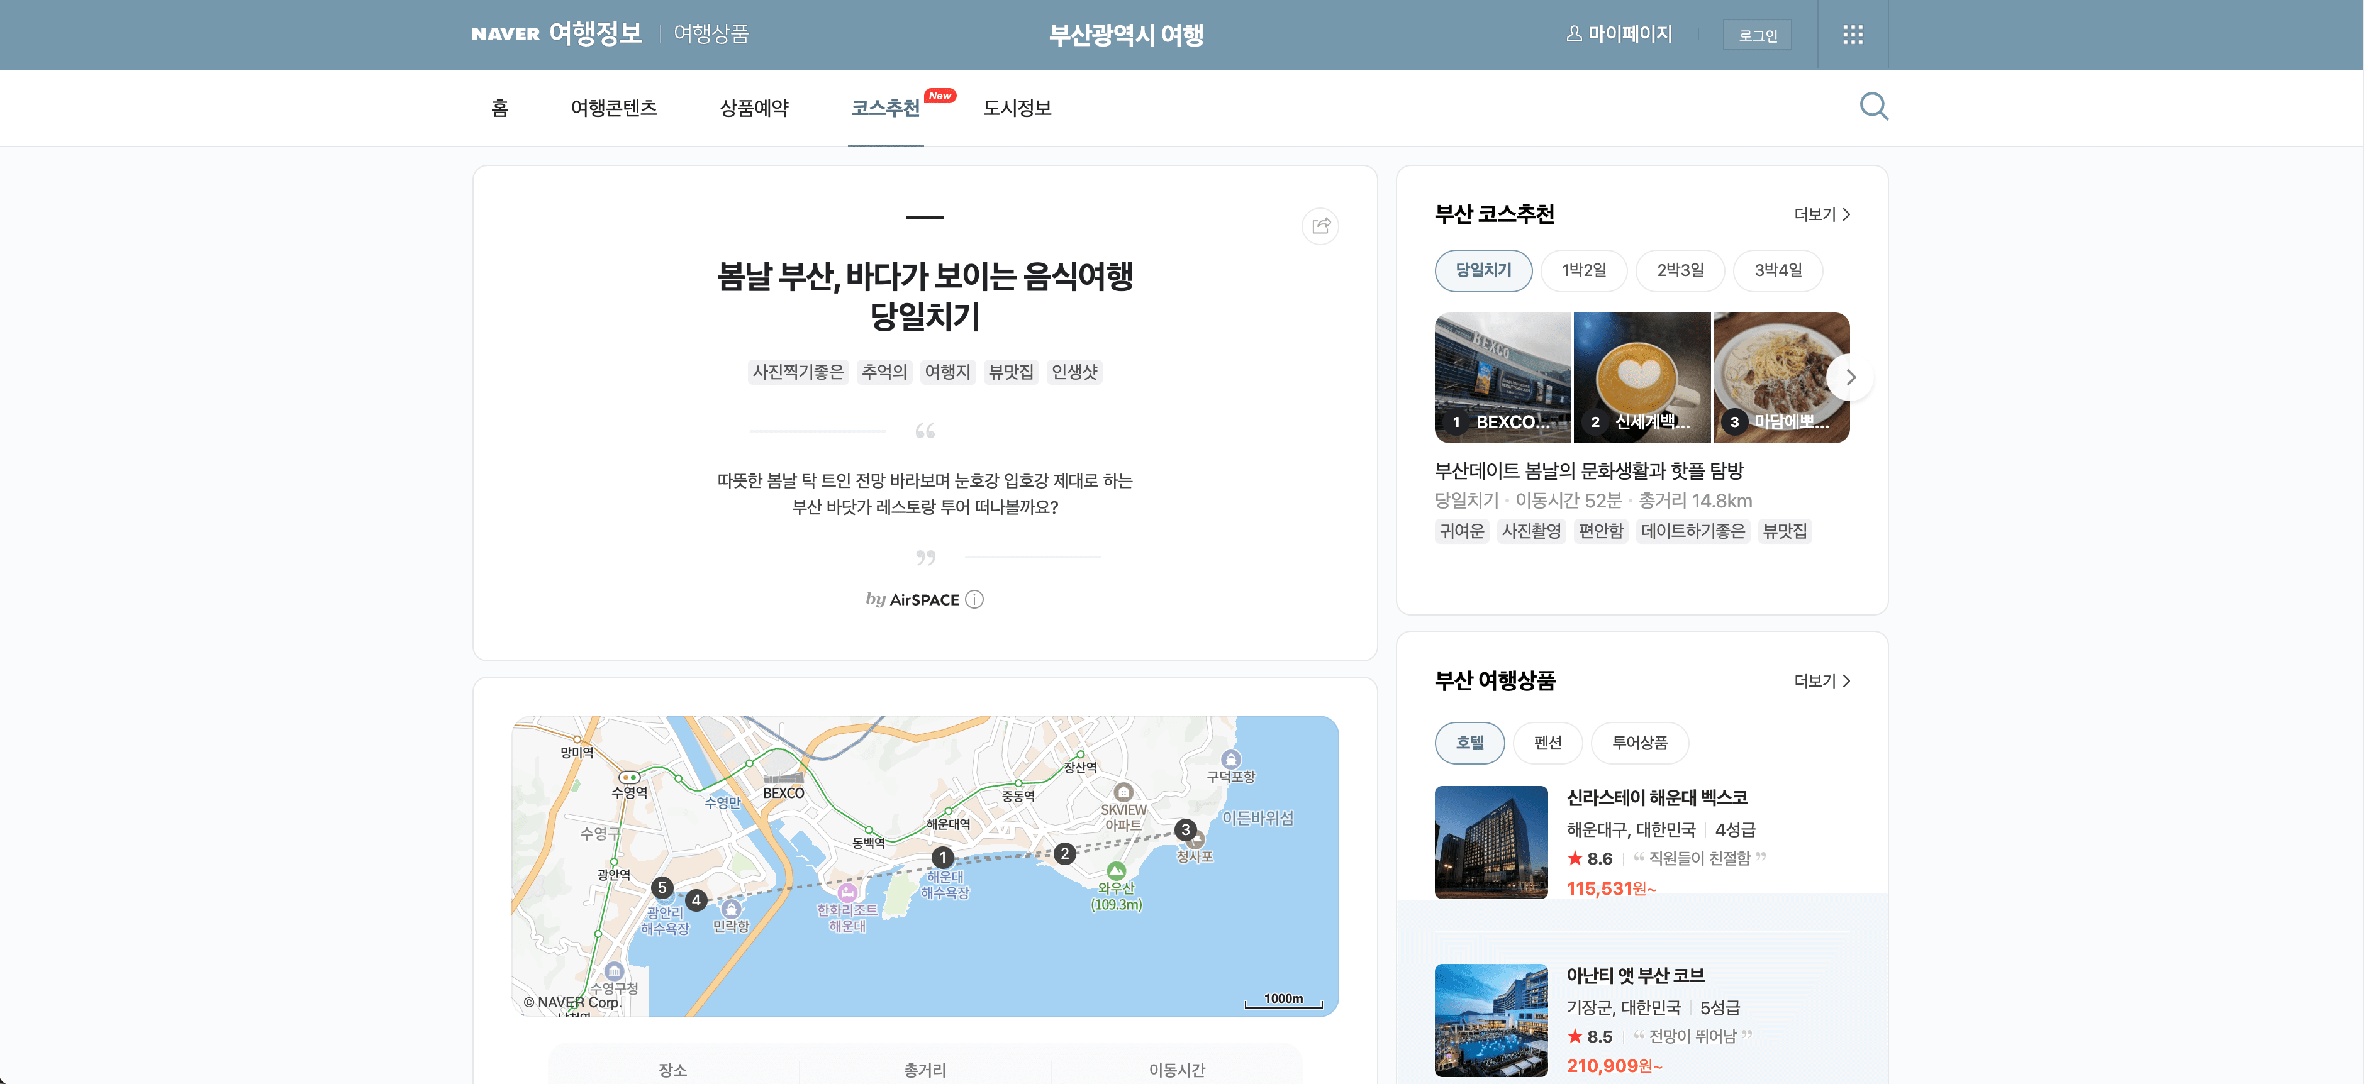Image resolution: width=2364 pixels, height=1084 pixels.
Task: Click the AirSPACE info icon
Action: point(974,599)
